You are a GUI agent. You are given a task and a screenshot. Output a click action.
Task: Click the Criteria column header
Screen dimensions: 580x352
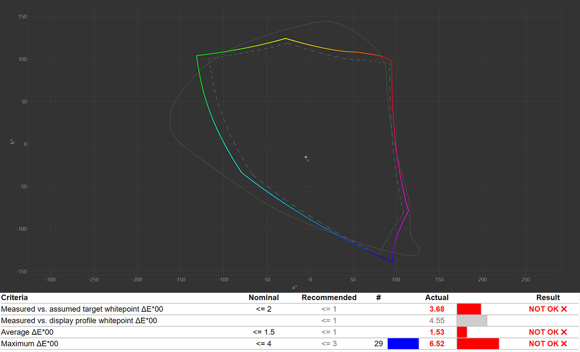[x=14, y=298]
